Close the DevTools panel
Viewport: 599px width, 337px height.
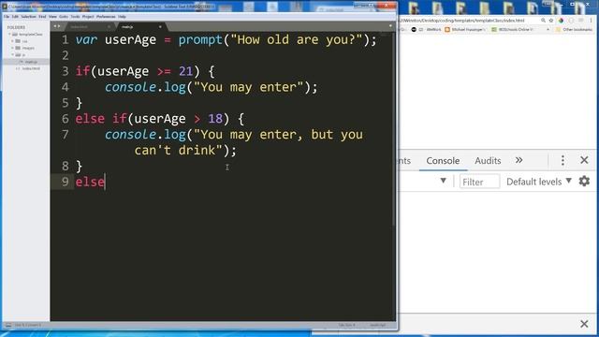tap(584, 160)
